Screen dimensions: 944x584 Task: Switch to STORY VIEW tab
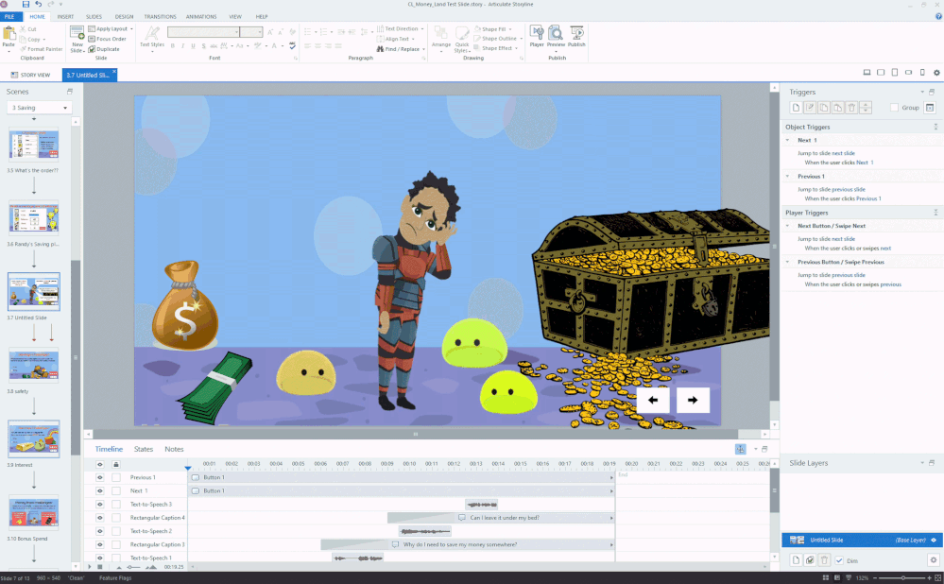click(30, 75)
